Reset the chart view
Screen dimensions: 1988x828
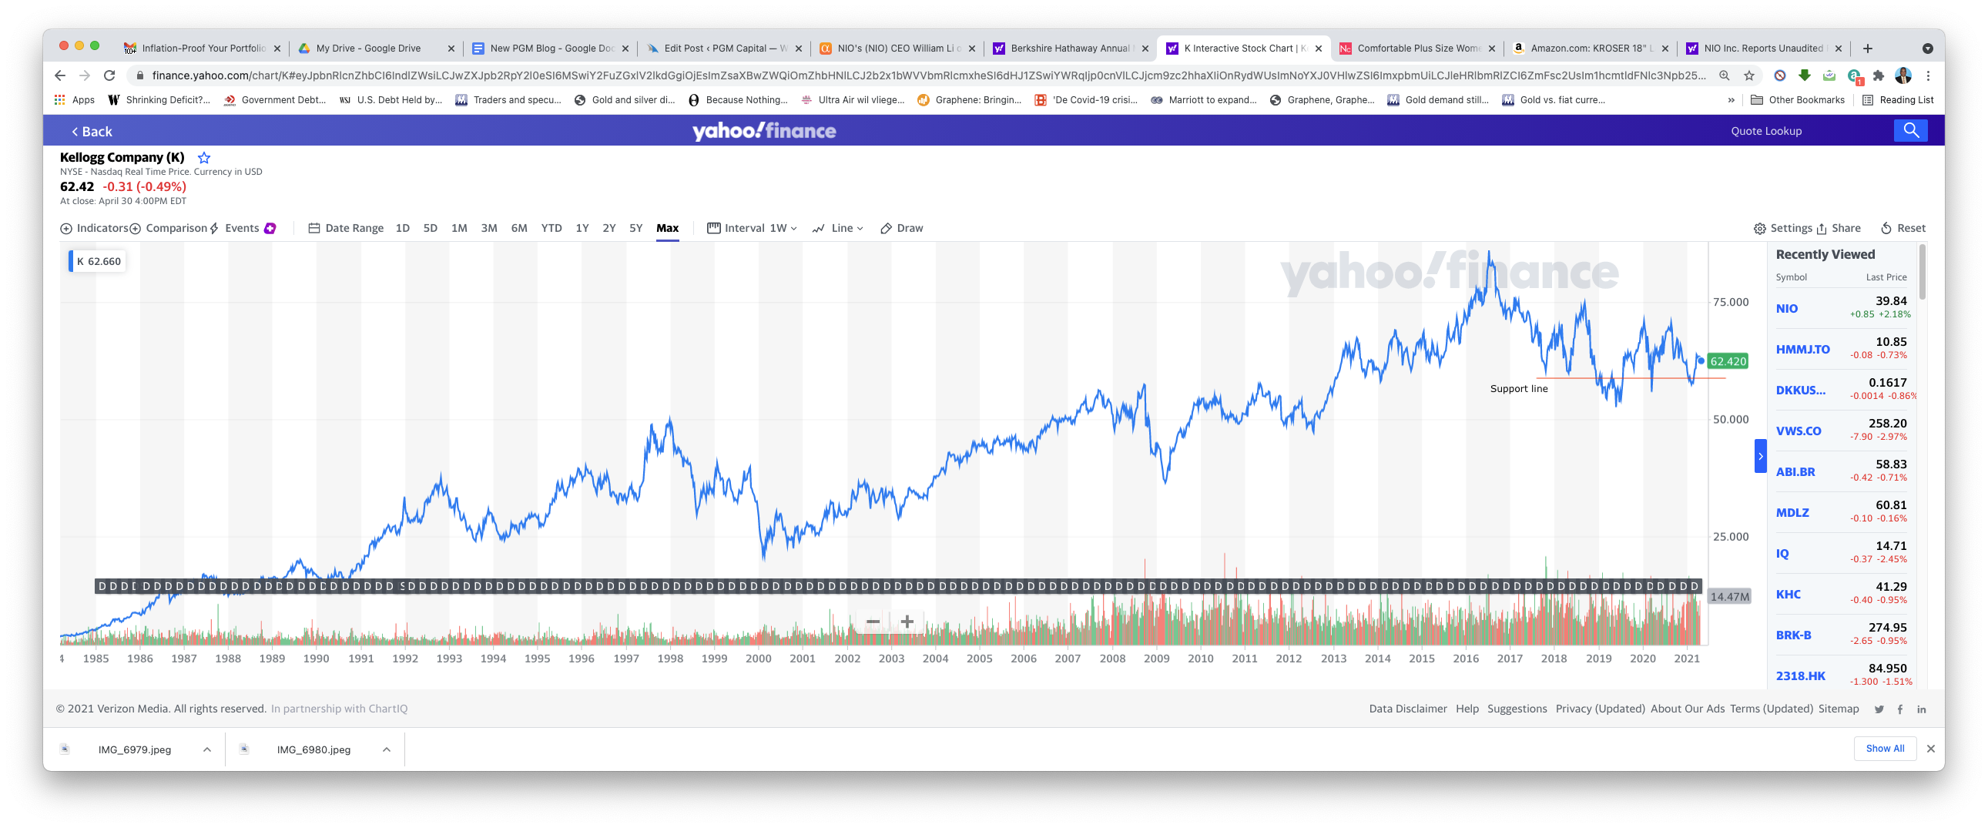pos(1903,229)
